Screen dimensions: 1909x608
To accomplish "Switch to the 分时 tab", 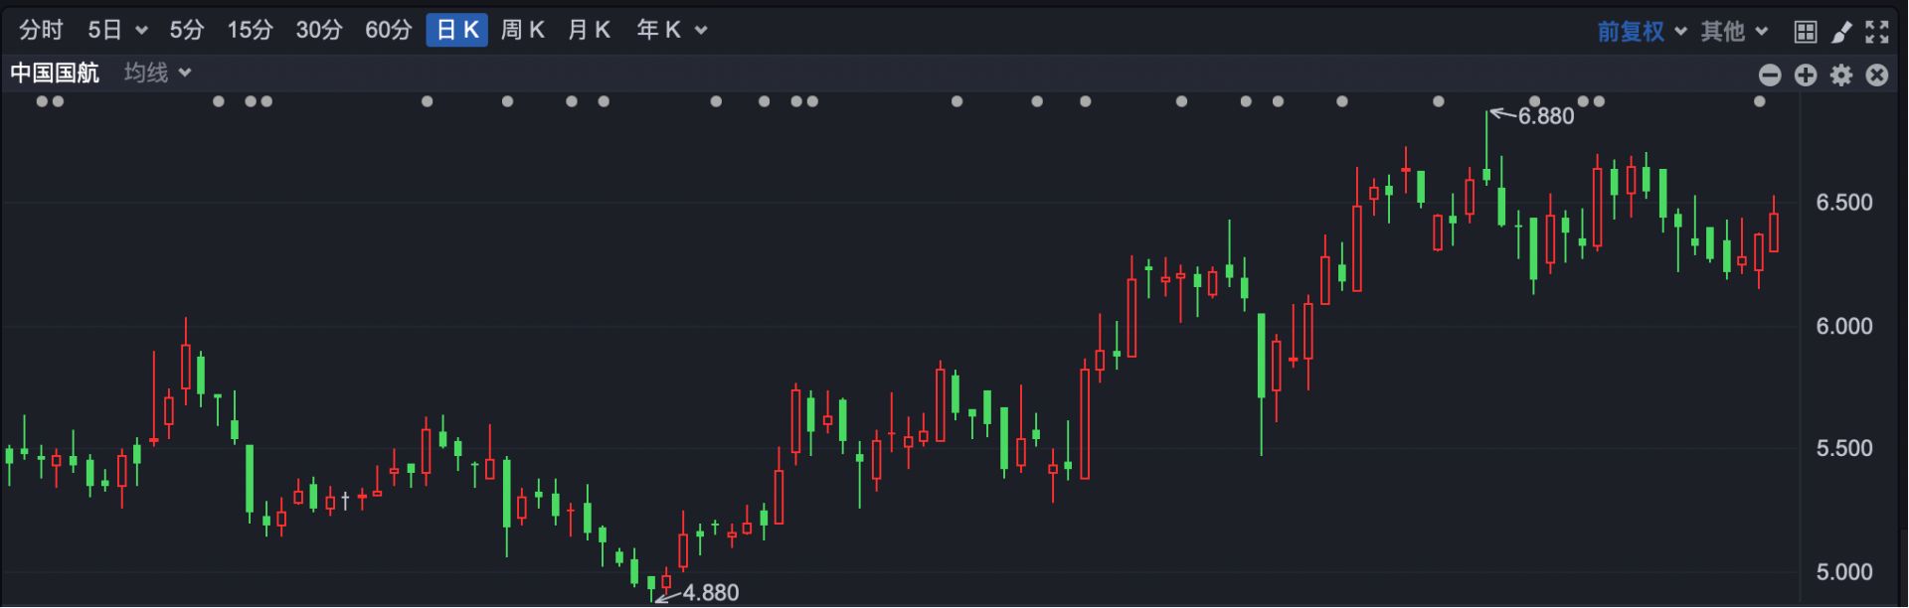I will pyautogui.click(x=41, y=31).
